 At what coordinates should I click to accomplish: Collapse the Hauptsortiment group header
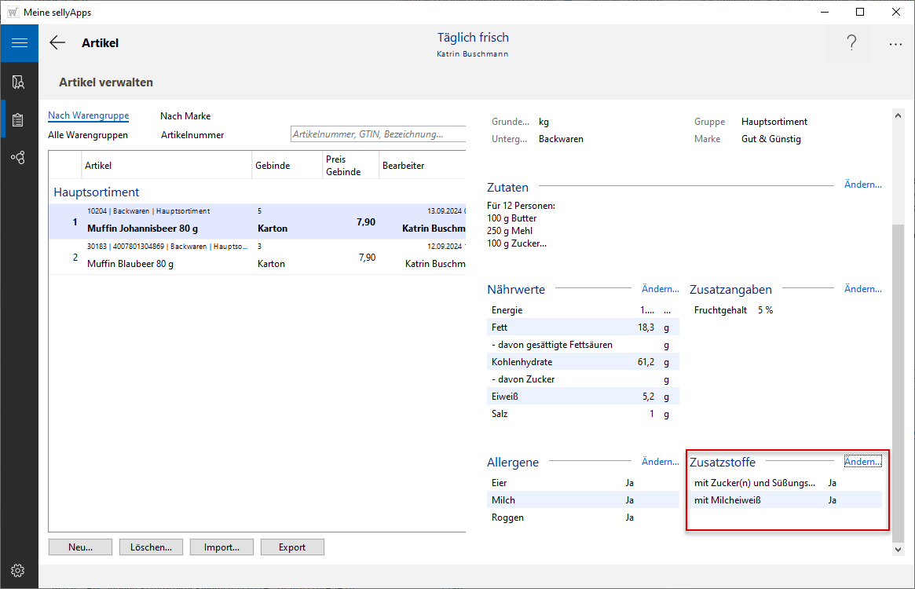tap(97, 192)
